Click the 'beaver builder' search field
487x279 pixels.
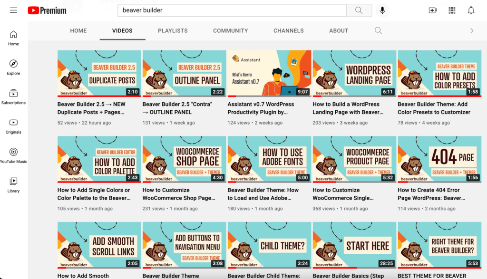tap(232, 10)
